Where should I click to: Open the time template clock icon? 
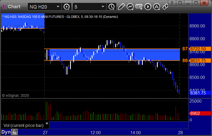(x=111, y=7)
